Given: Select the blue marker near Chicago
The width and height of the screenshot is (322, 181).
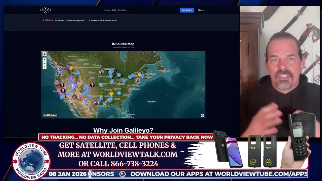Looking at the screenshot, I should (112, 81).
